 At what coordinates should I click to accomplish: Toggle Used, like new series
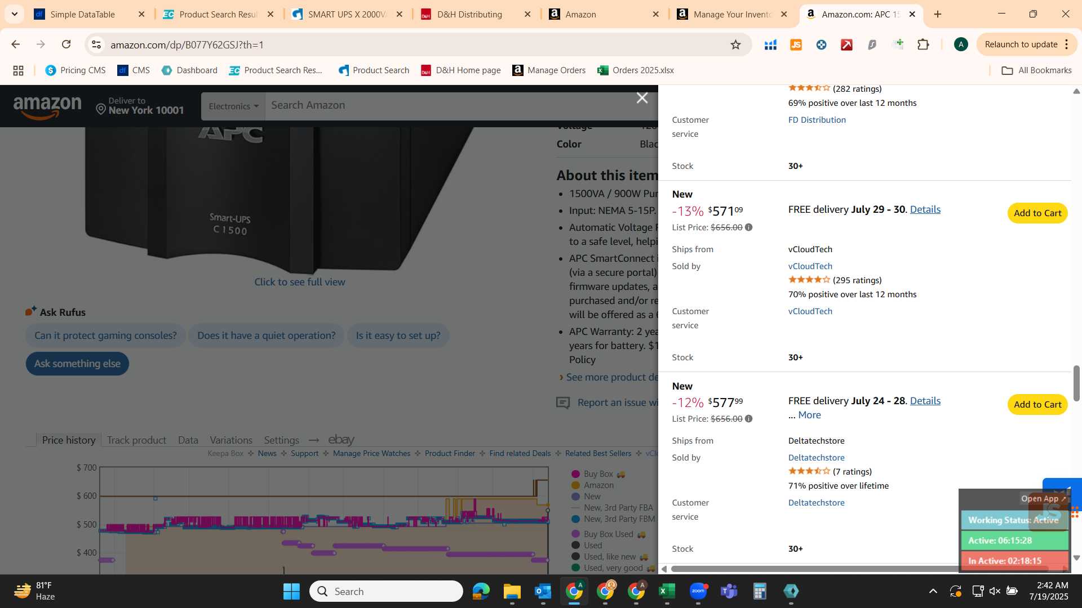[610, 557]
